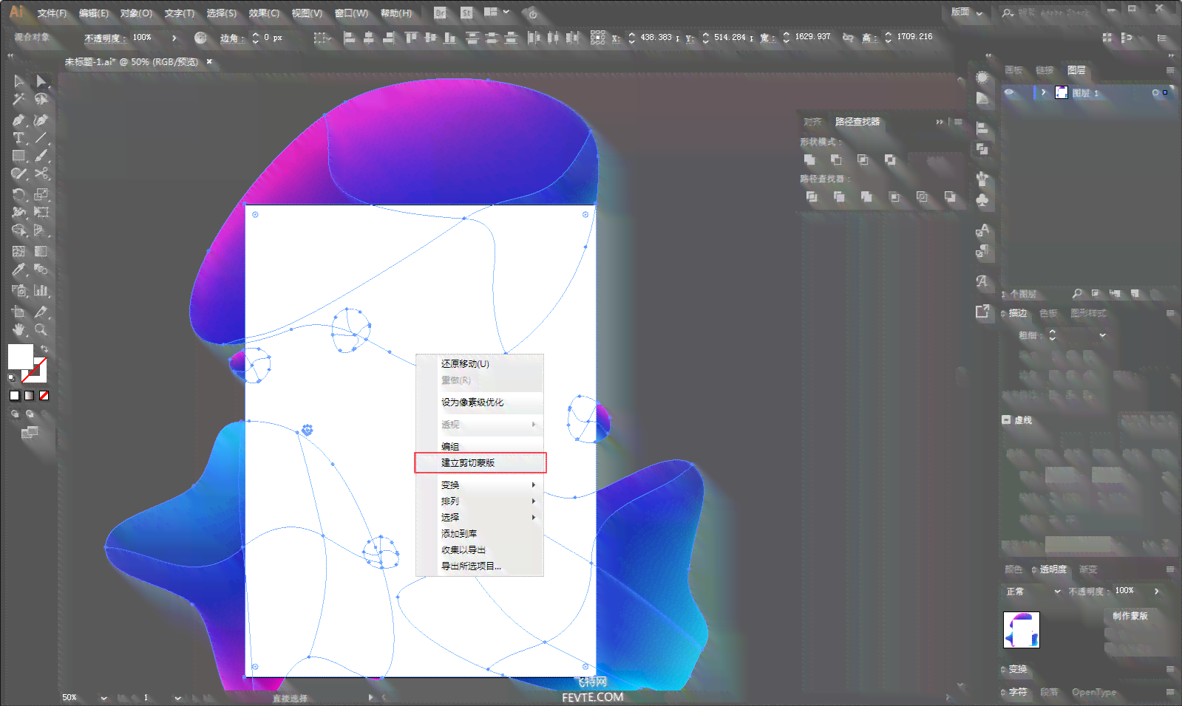This screenshot has width=1182, height=706.
Task: Click the transparency panel artwork thumbnail
Action: [x=1022, y=630]
